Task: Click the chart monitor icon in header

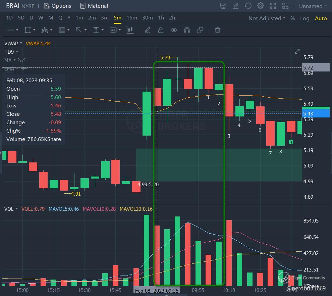Action: point(223,6)
